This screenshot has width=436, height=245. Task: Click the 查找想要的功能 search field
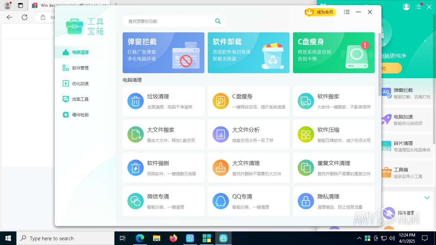click(x=174, y=21)
